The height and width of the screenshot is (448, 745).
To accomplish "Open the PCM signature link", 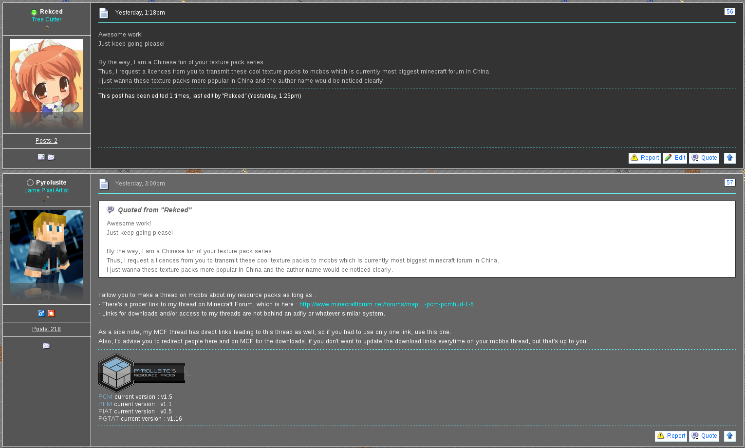I will click(105, 397).
